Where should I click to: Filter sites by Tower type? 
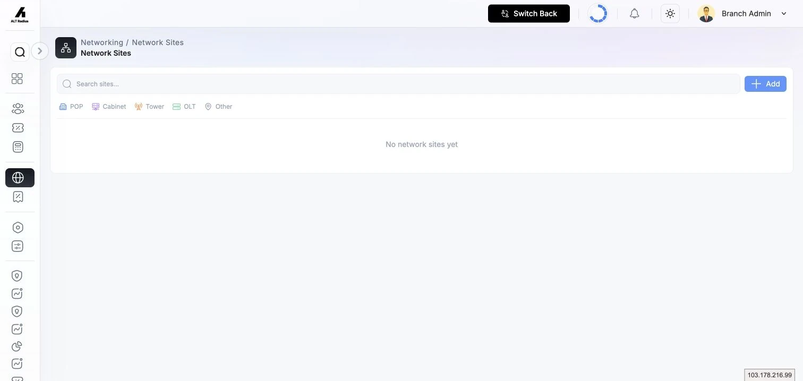tap(149, 107)
